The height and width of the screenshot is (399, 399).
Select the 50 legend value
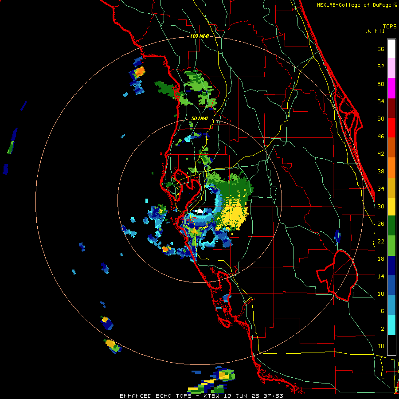pos(381,119)
